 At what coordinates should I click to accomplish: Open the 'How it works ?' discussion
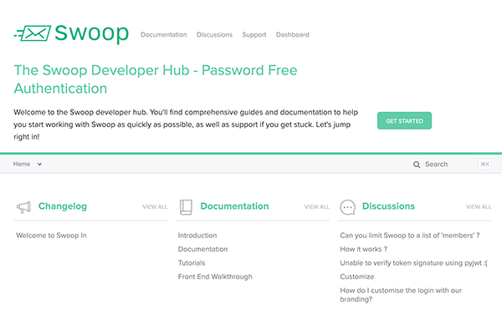[364, 249]
